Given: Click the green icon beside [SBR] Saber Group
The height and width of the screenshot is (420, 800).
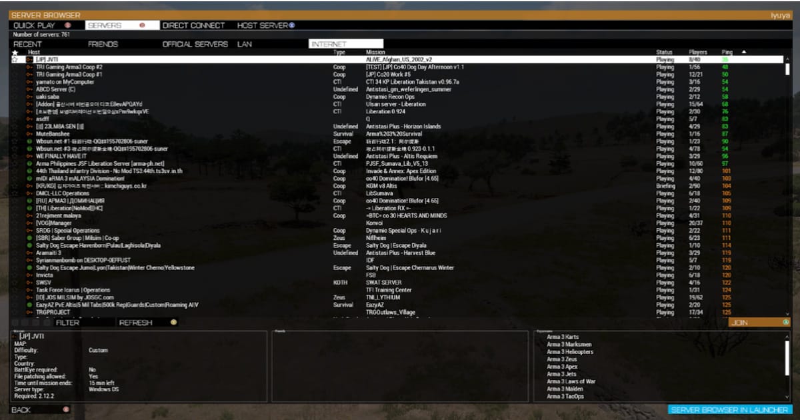Looking at the screenshot, I should [x=29, y=238].
